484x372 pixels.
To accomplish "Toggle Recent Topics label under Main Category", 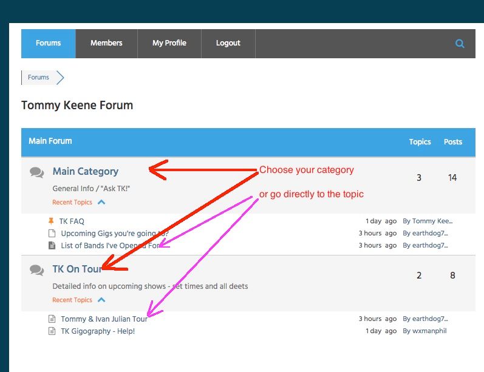I will [x=72, y=202].
